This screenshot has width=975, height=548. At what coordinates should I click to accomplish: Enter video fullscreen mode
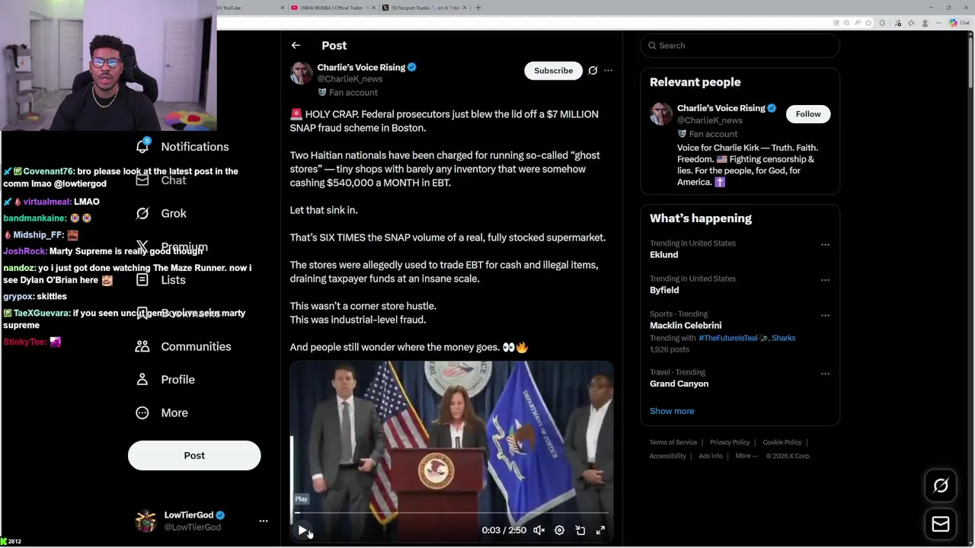(x=600, y=530)
